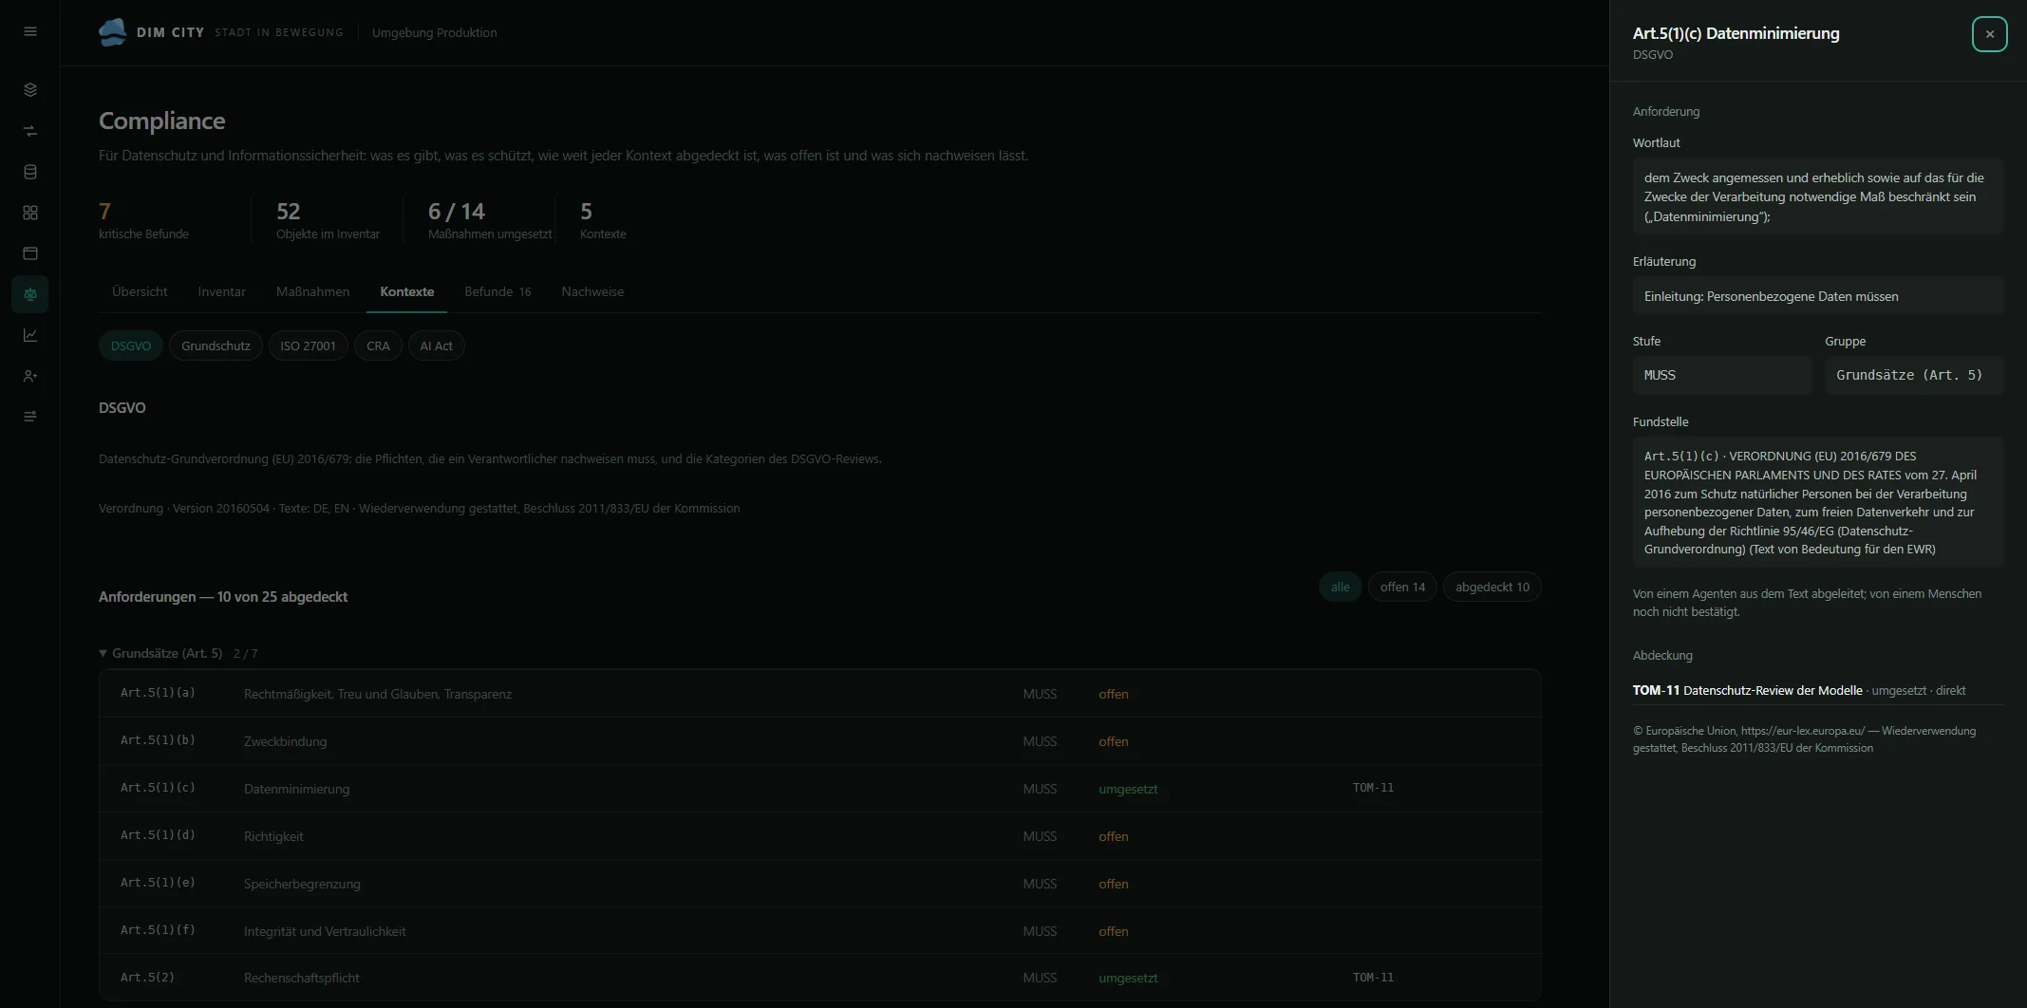
Task: Select the CRA context chip
Action: 378,345
